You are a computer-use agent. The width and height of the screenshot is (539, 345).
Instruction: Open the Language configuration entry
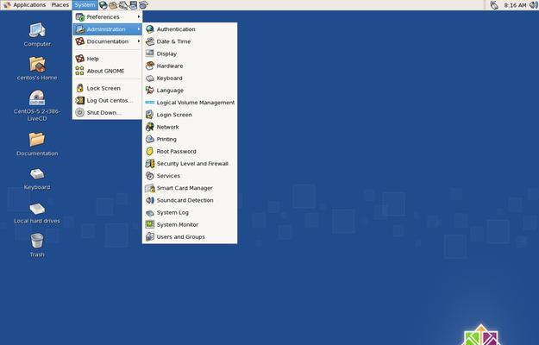click(190, 91)
